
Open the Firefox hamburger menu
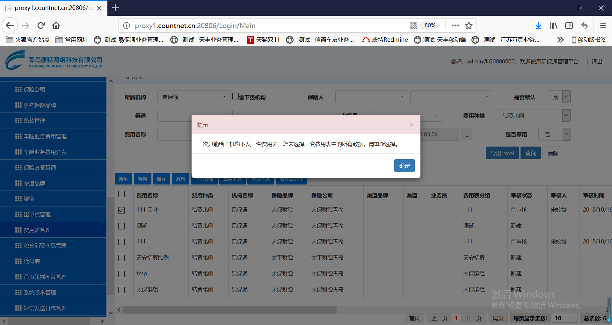(x=603, y=25)
